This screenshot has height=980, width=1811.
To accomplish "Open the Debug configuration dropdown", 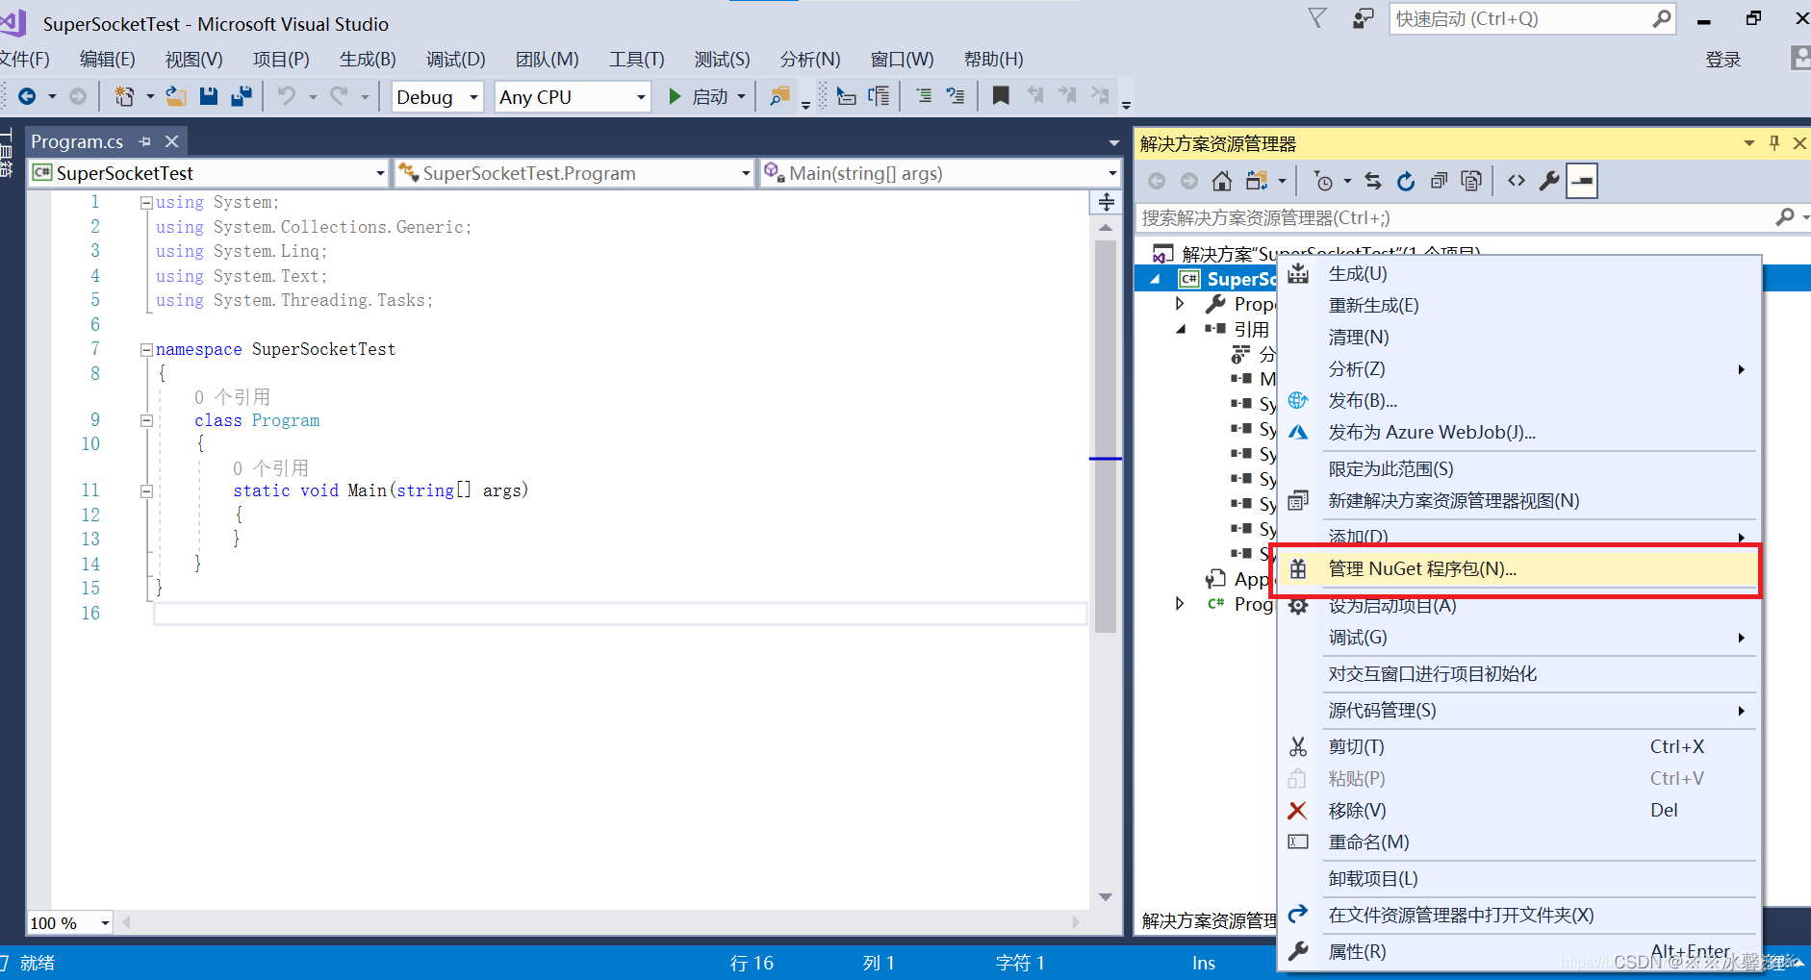I will 437,96.
